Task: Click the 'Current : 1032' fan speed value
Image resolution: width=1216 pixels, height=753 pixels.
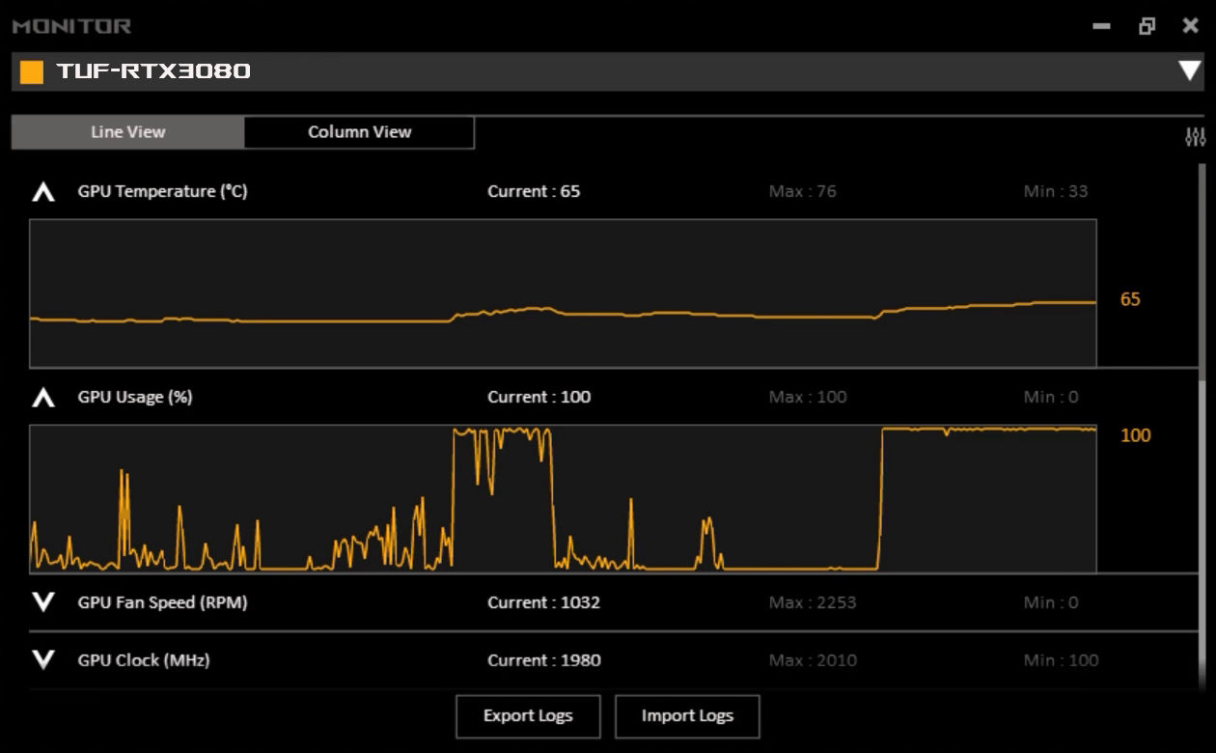Action: coord(543,602)
